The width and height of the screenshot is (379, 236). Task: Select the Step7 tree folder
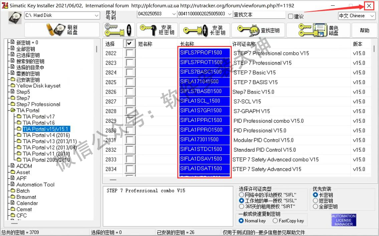click(23, 98)
